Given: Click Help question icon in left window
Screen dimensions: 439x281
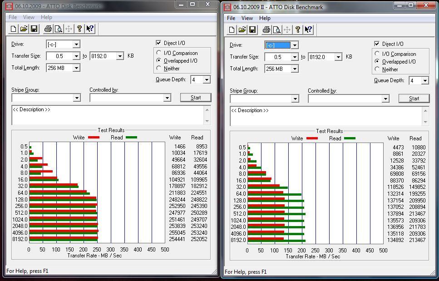Looking at the screenshot, I should [x=79, y=29].
